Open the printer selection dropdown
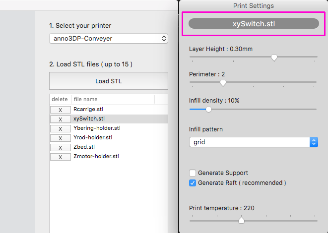This screenshot has height=233, width=328. [x=109, y=38]
